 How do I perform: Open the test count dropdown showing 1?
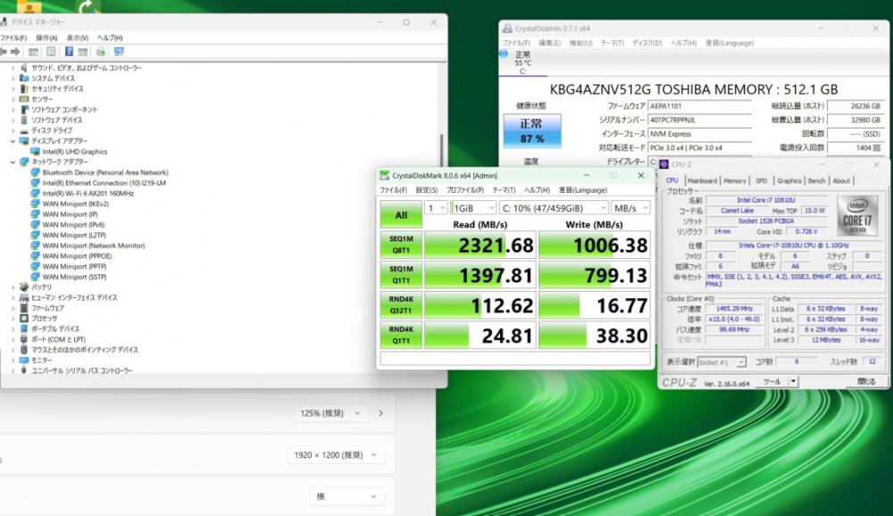pos(437,208)
